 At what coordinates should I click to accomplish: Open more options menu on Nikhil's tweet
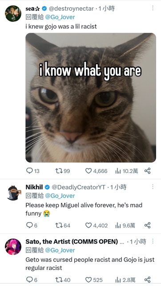tap(153, 187)
